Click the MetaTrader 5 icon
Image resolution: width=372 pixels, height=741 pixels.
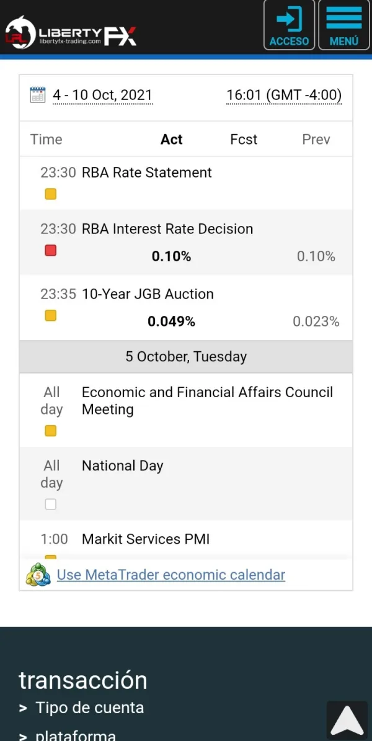[38, 575]
